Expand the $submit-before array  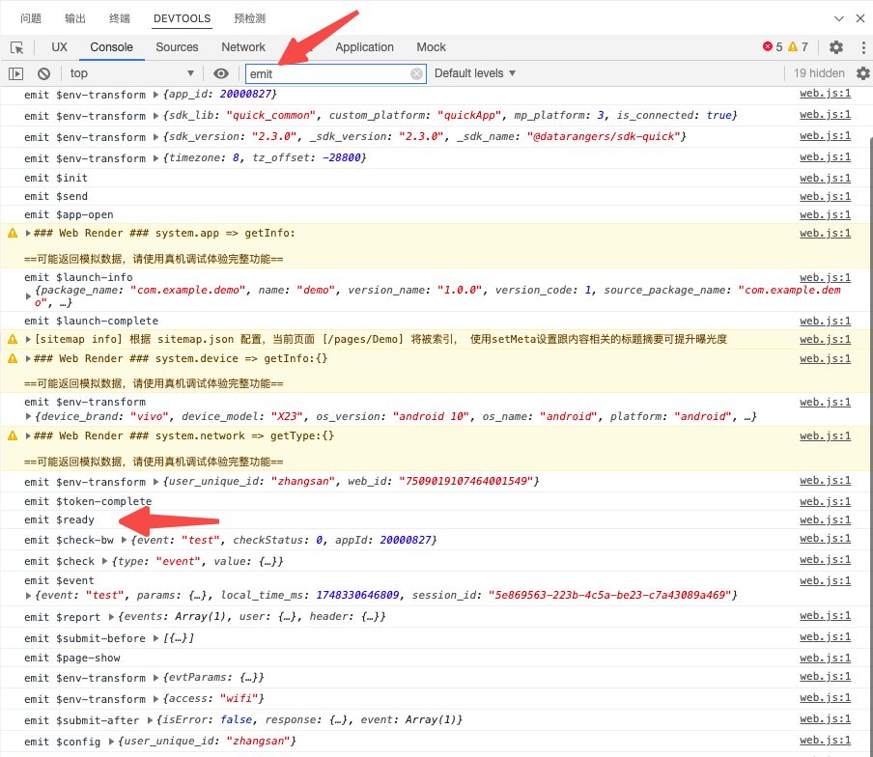156,638
